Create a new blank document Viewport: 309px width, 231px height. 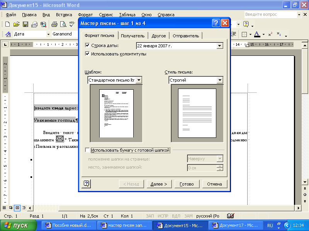(x=7, y=24)
